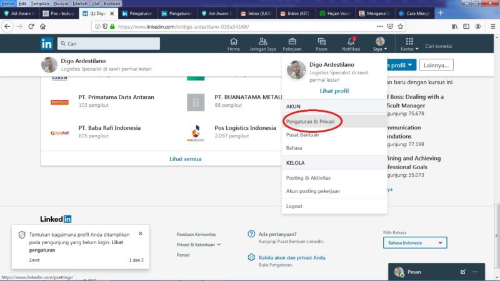Compose new message icon in Pesan bar

point(462,272)
